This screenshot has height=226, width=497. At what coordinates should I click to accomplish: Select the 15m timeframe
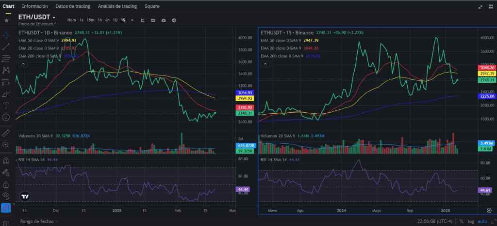tap(90, 20)
